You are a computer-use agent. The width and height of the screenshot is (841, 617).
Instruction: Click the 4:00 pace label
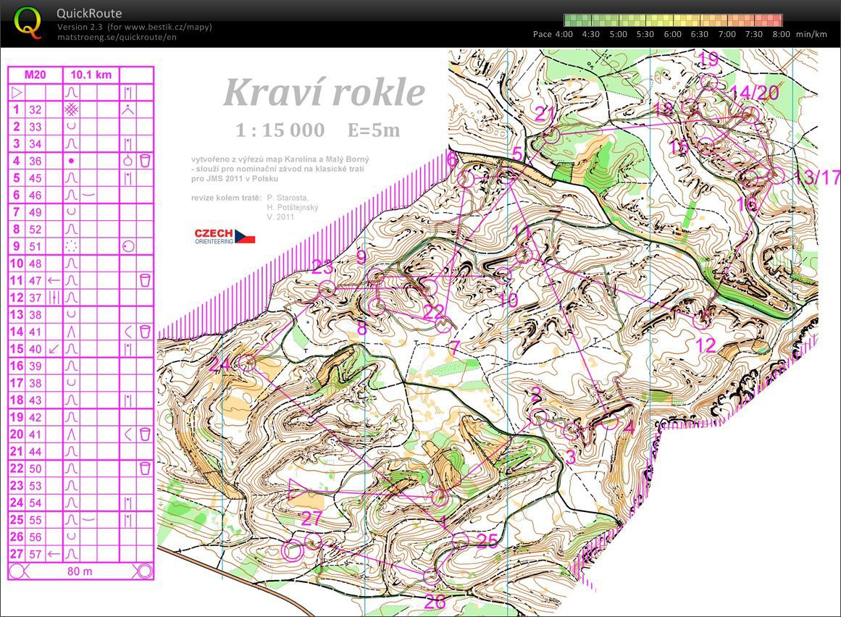coord(564,34)
